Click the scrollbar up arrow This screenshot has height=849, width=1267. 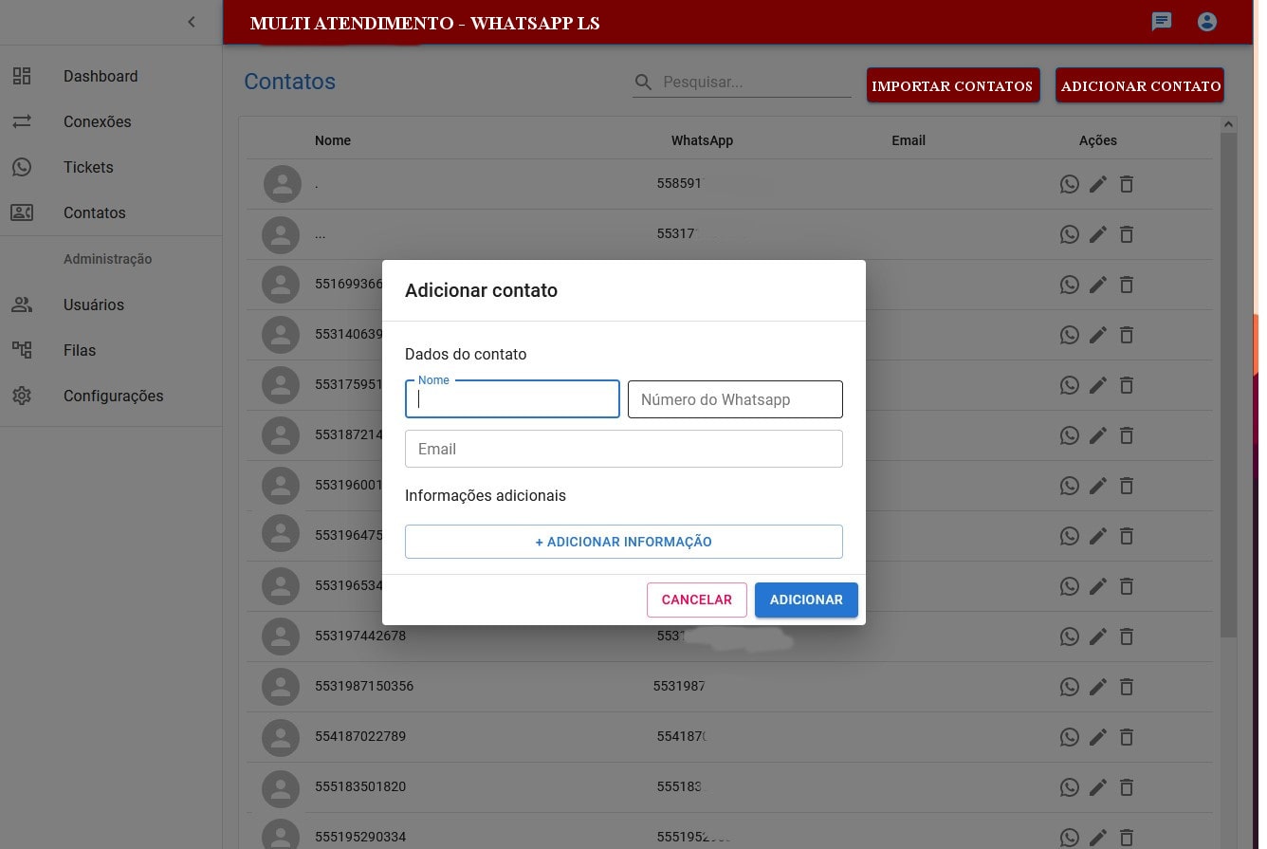click(x=1229, y=124)
